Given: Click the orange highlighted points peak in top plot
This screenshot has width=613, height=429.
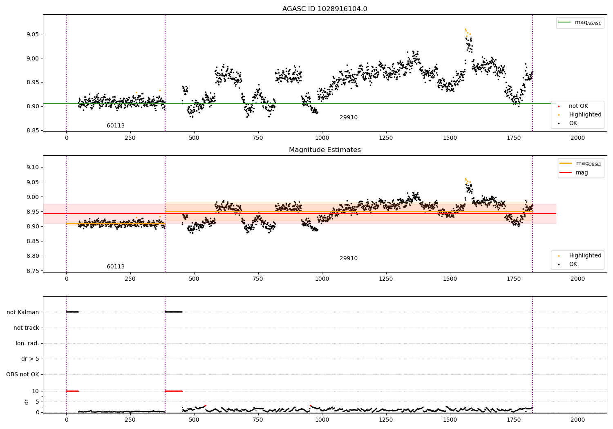Looking at the screenshot, I should point(467,31).
